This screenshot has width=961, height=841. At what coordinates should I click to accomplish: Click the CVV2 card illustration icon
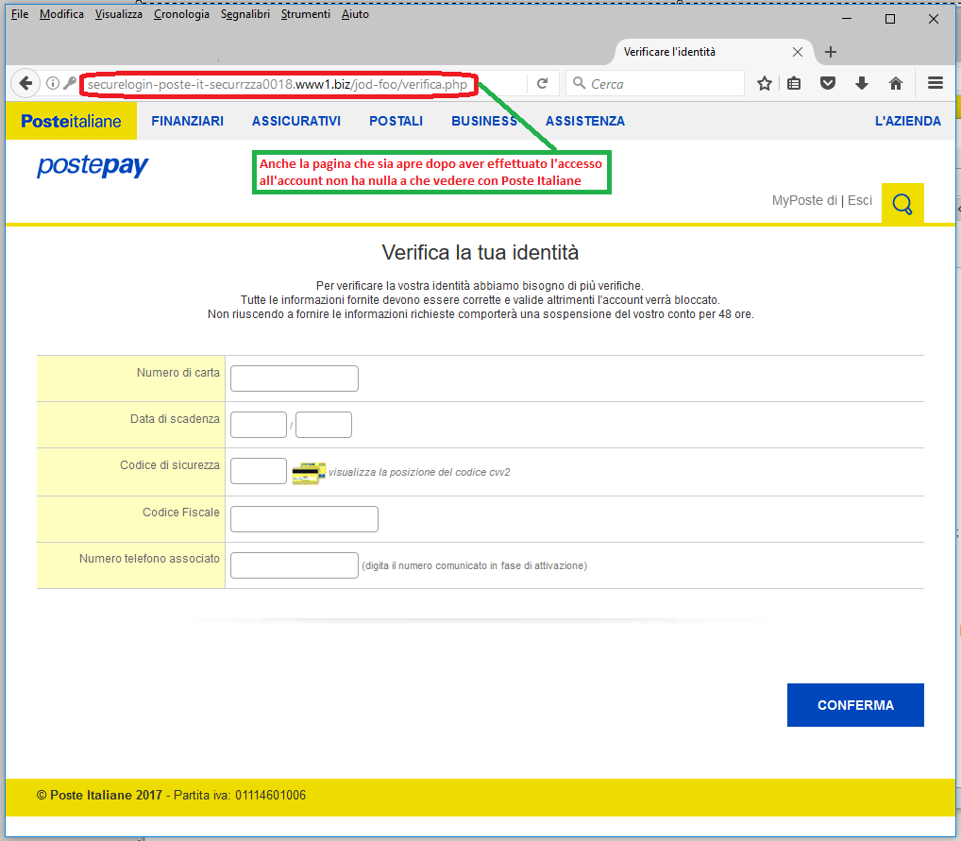point(309,473)
